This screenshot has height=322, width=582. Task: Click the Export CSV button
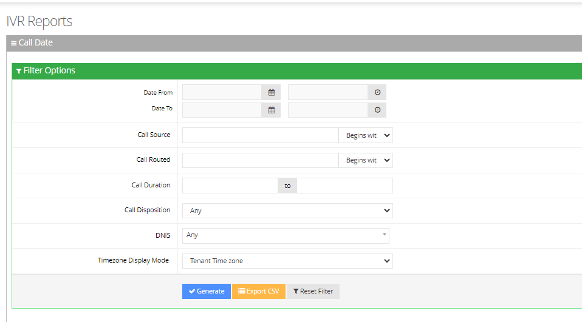pos(259,291)
